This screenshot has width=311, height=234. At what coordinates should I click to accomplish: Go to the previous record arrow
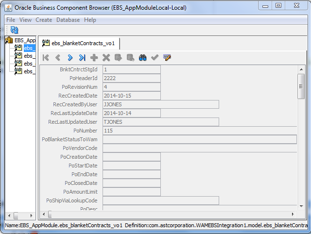[58, 58]
